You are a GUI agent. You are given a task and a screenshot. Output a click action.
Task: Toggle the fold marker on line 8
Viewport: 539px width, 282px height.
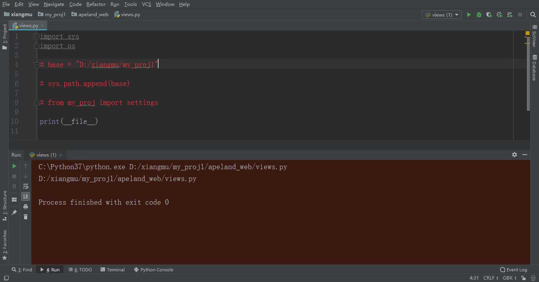coord(37,103)
